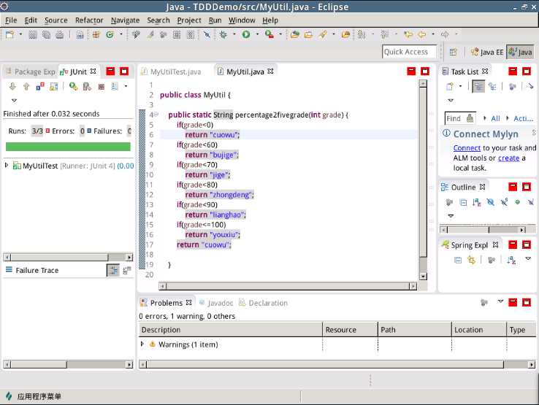Click the Debug bug icon in toolbar
The image size is (539, 405).
[x=223, y=34]
